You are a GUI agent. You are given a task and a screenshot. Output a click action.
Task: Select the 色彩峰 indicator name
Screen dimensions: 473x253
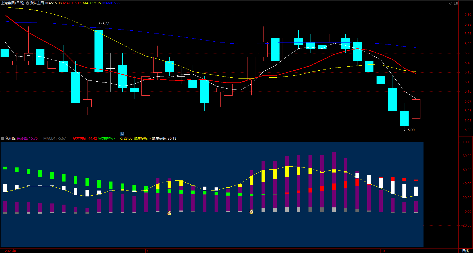click(10, 138)
